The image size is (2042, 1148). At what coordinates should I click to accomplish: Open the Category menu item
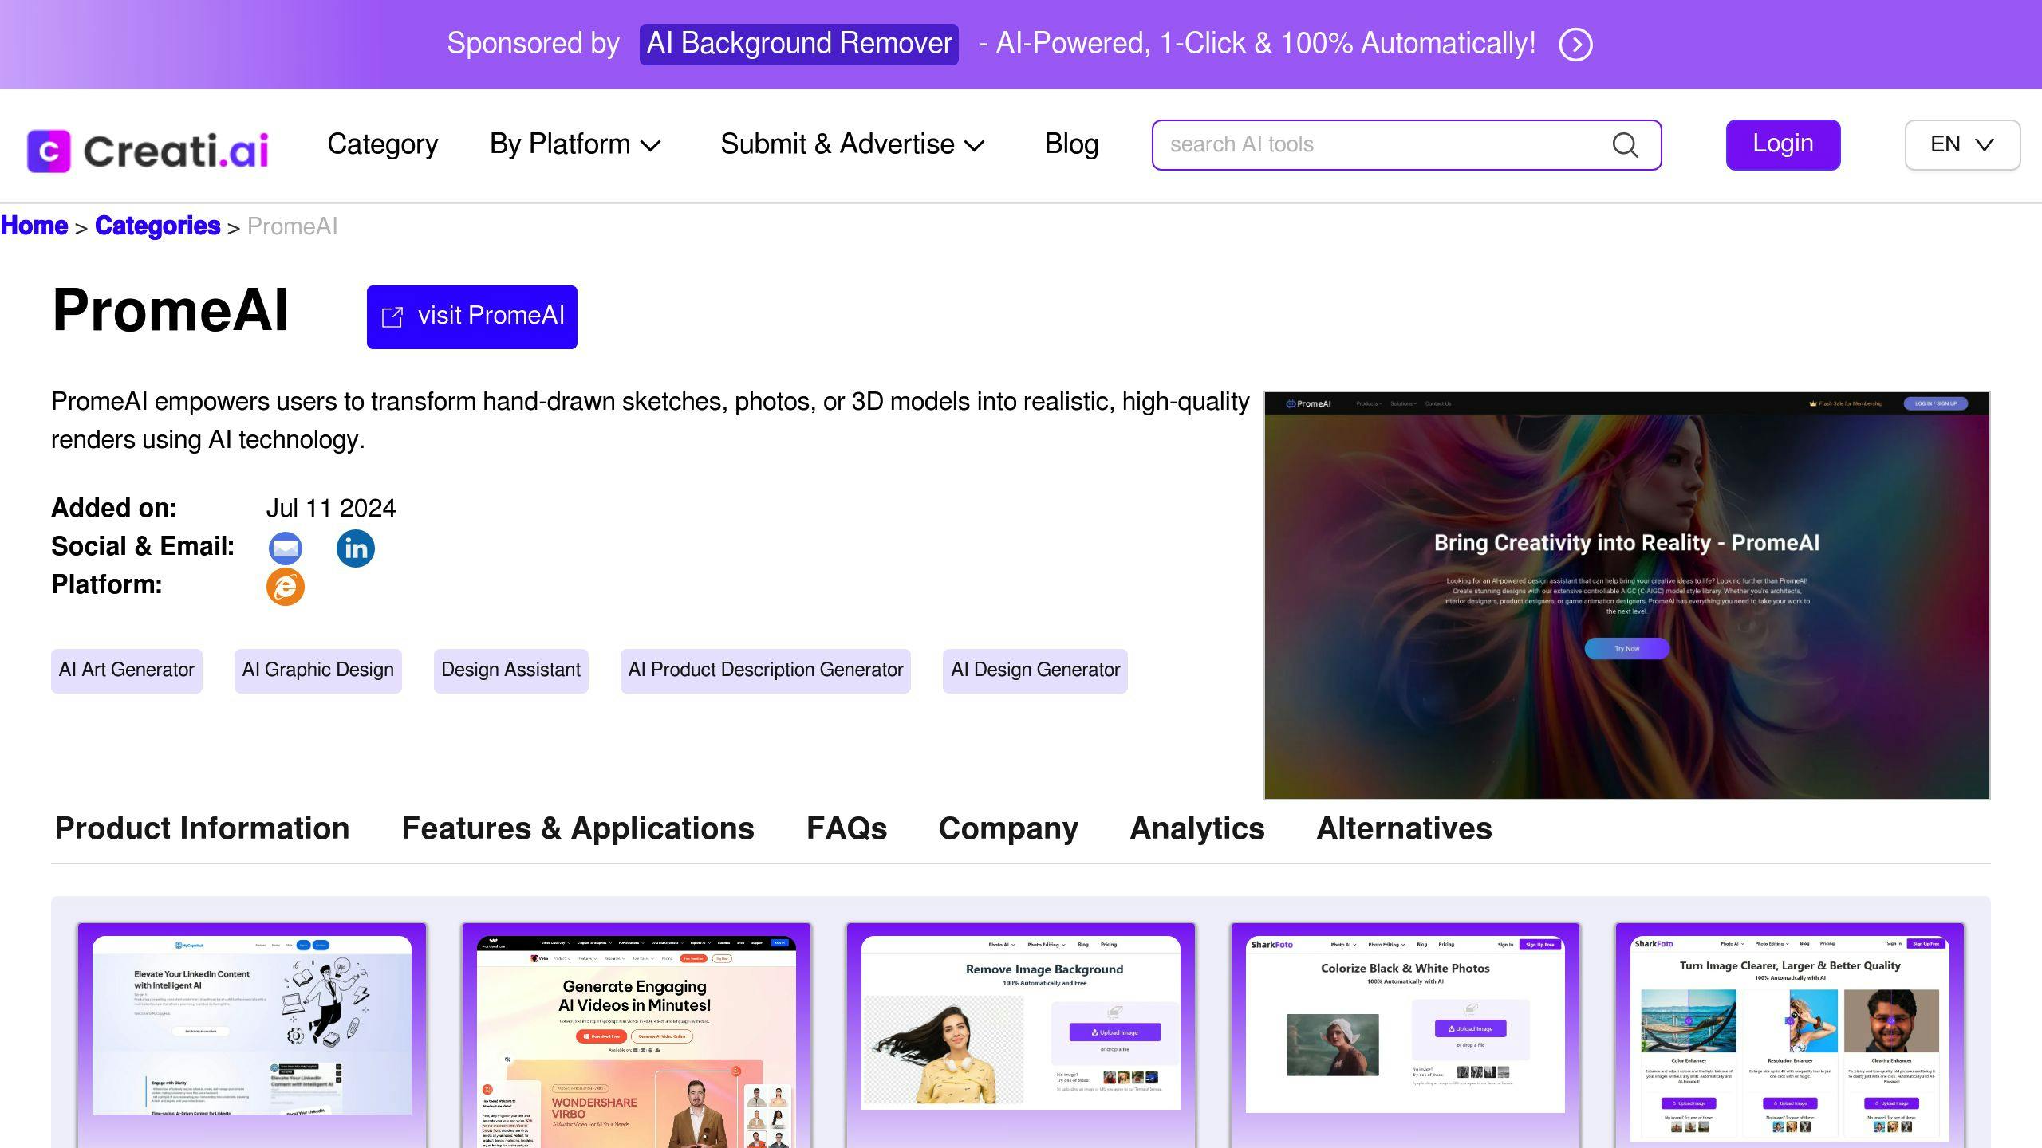point(382,144)
